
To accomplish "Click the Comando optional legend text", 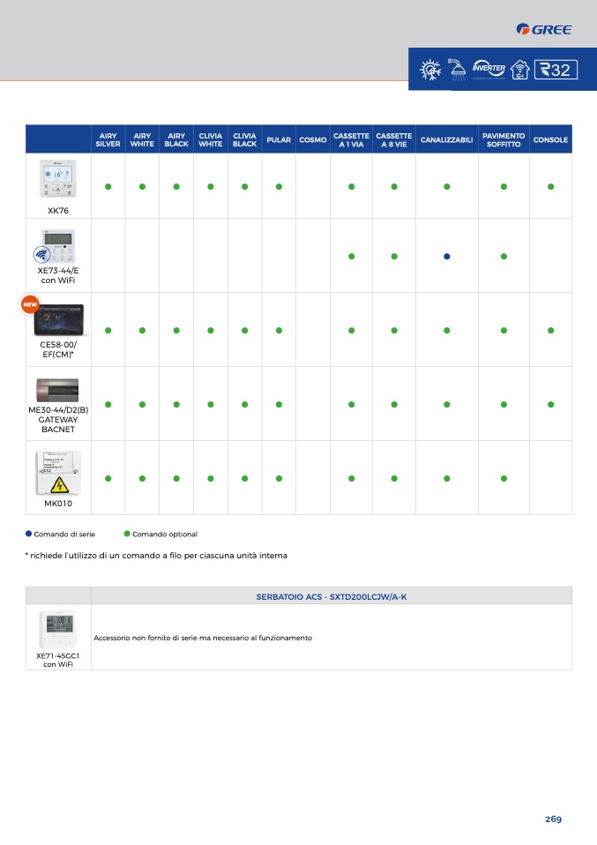I will pos(165,534).
